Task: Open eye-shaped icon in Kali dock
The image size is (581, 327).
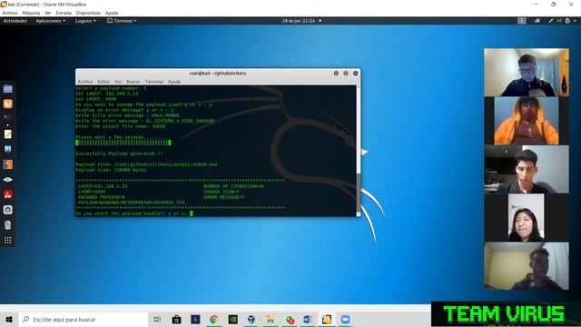Action: [8, 180]
